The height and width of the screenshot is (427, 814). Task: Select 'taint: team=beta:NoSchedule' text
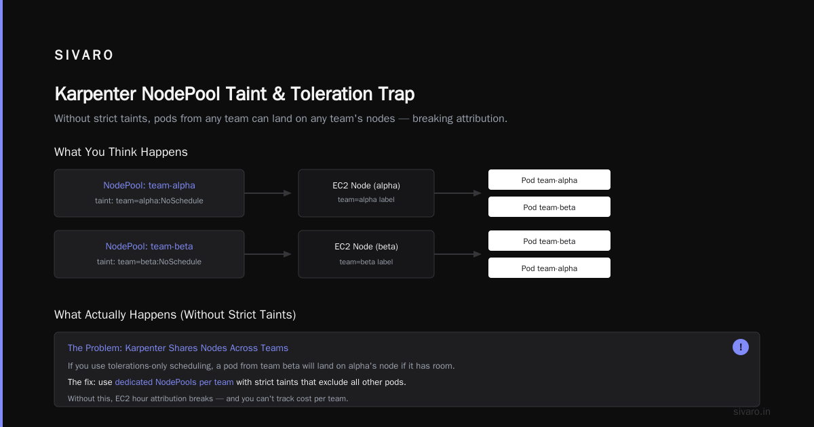click(x=149, y=262)
